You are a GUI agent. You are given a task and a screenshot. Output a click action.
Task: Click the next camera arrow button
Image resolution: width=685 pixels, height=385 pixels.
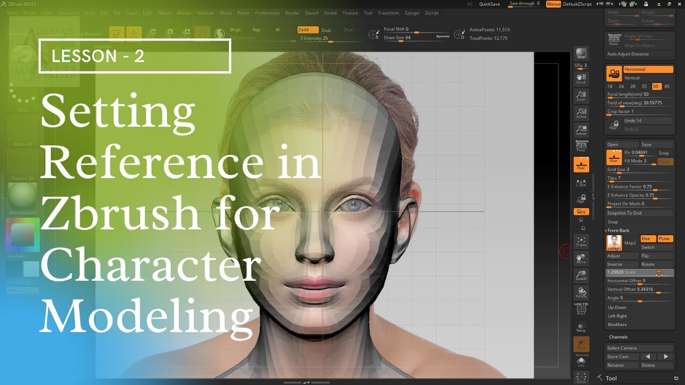tap(665, 357)
